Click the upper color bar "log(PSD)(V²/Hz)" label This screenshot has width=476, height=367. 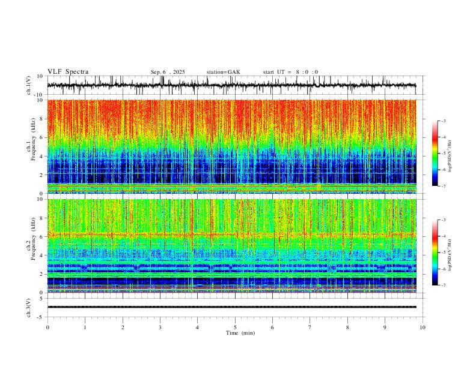tap(450, 157)
